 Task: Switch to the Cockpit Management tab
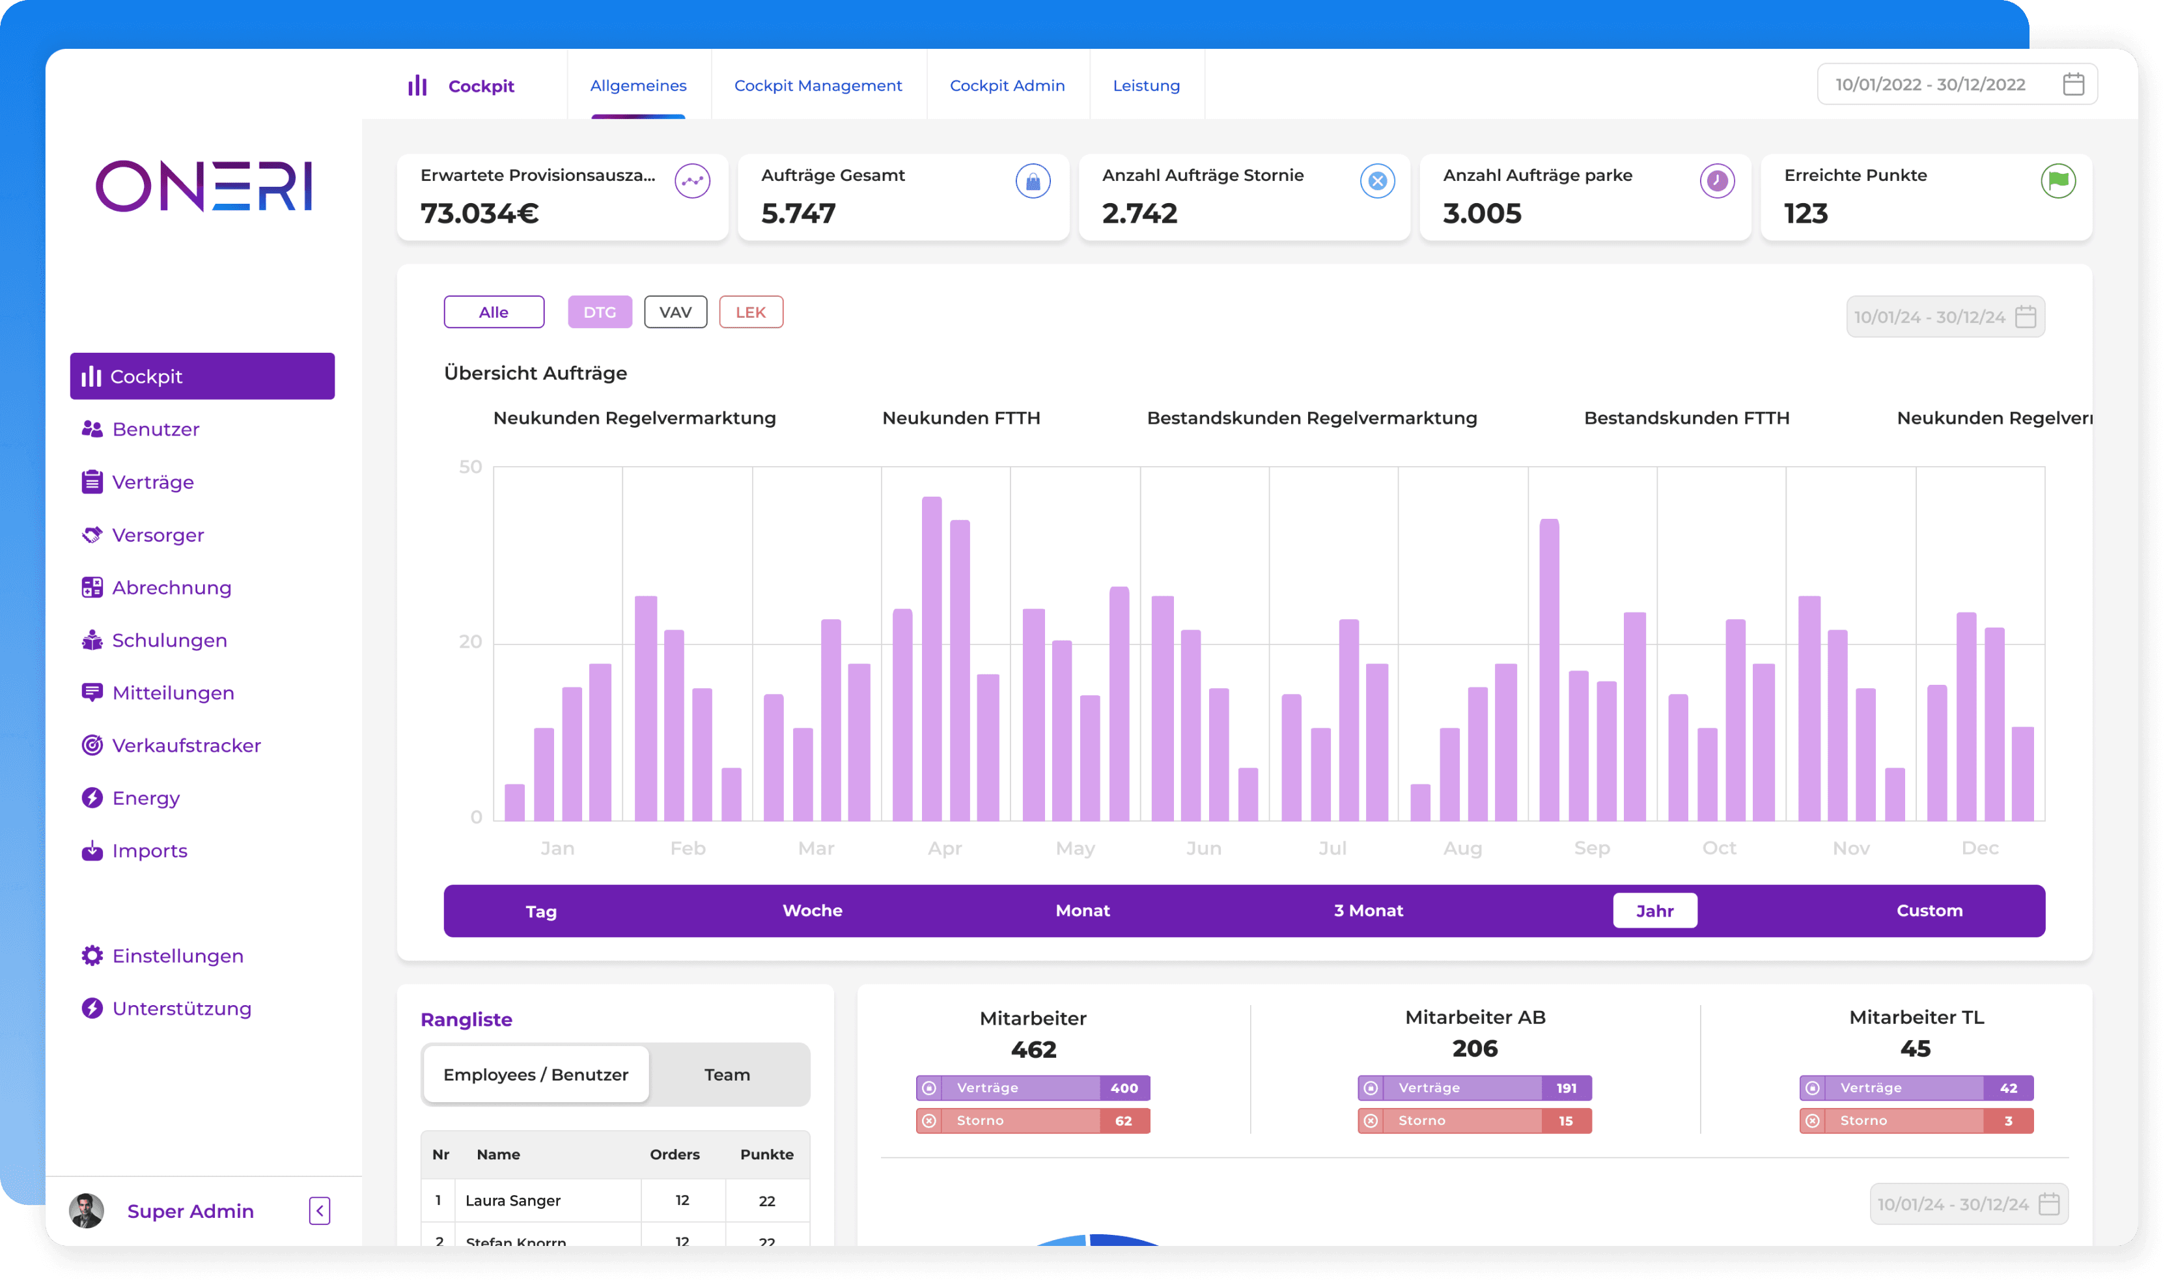(817, 86)
